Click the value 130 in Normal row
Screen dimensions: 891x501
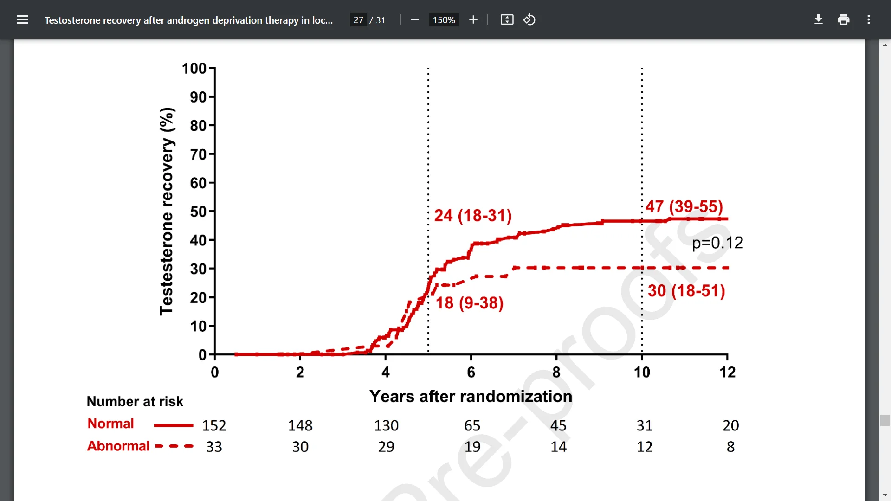pyautogui.click(x=386, y=425)
